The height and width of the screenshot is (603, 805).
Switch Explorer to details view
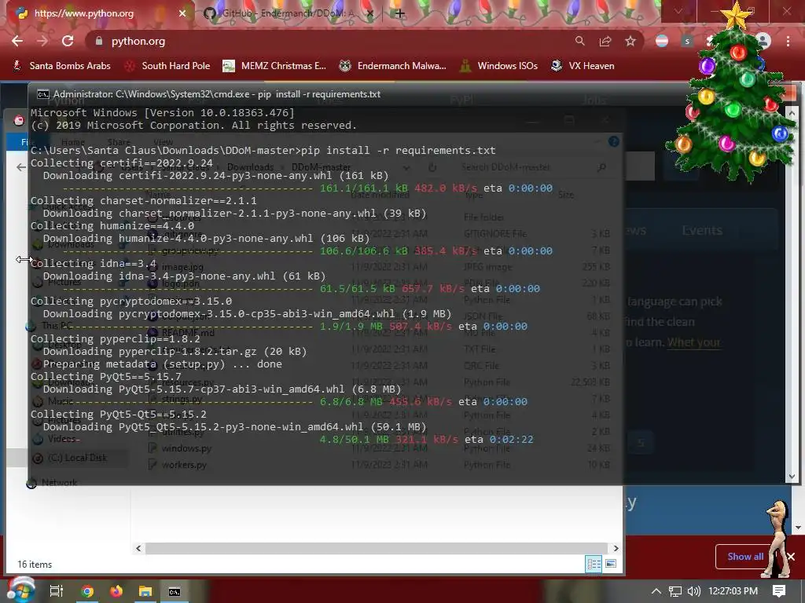click(x=594, y=564)
